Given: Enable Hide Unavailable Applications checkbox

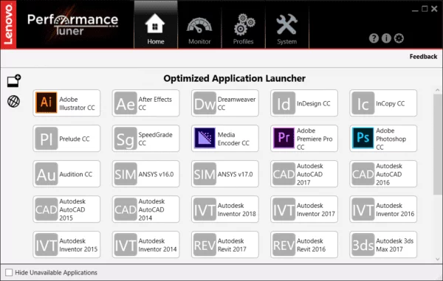Looking at the screenshot, I should pos(9,273).
